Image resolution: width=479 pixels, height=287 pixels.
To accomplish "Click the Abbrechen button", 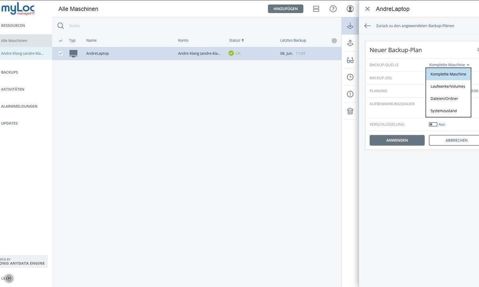I will click(454, 140).
